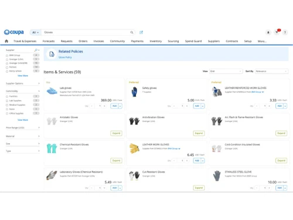Viewport: 293px width, 220px height.
Task: Open Add dropdown arrow for Stainless Steel Glove
Action: point(285,188)
